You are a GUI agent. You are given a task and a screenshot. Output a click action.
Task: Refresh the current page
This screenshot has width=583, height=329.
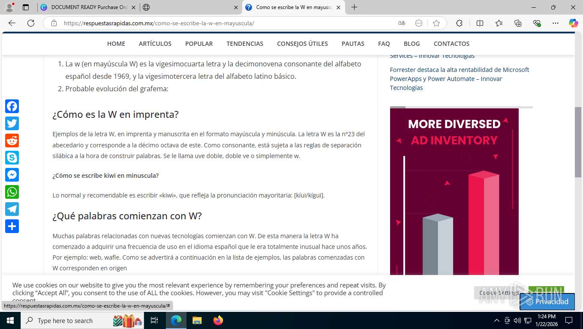pyautogui.click(x=31, y=23)
